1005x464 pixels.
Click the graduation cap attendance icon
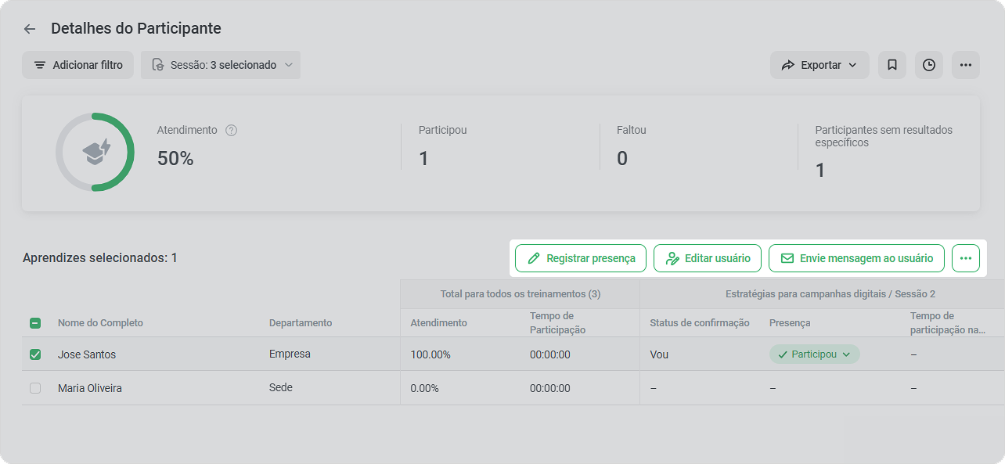click(x=97, y=152)
